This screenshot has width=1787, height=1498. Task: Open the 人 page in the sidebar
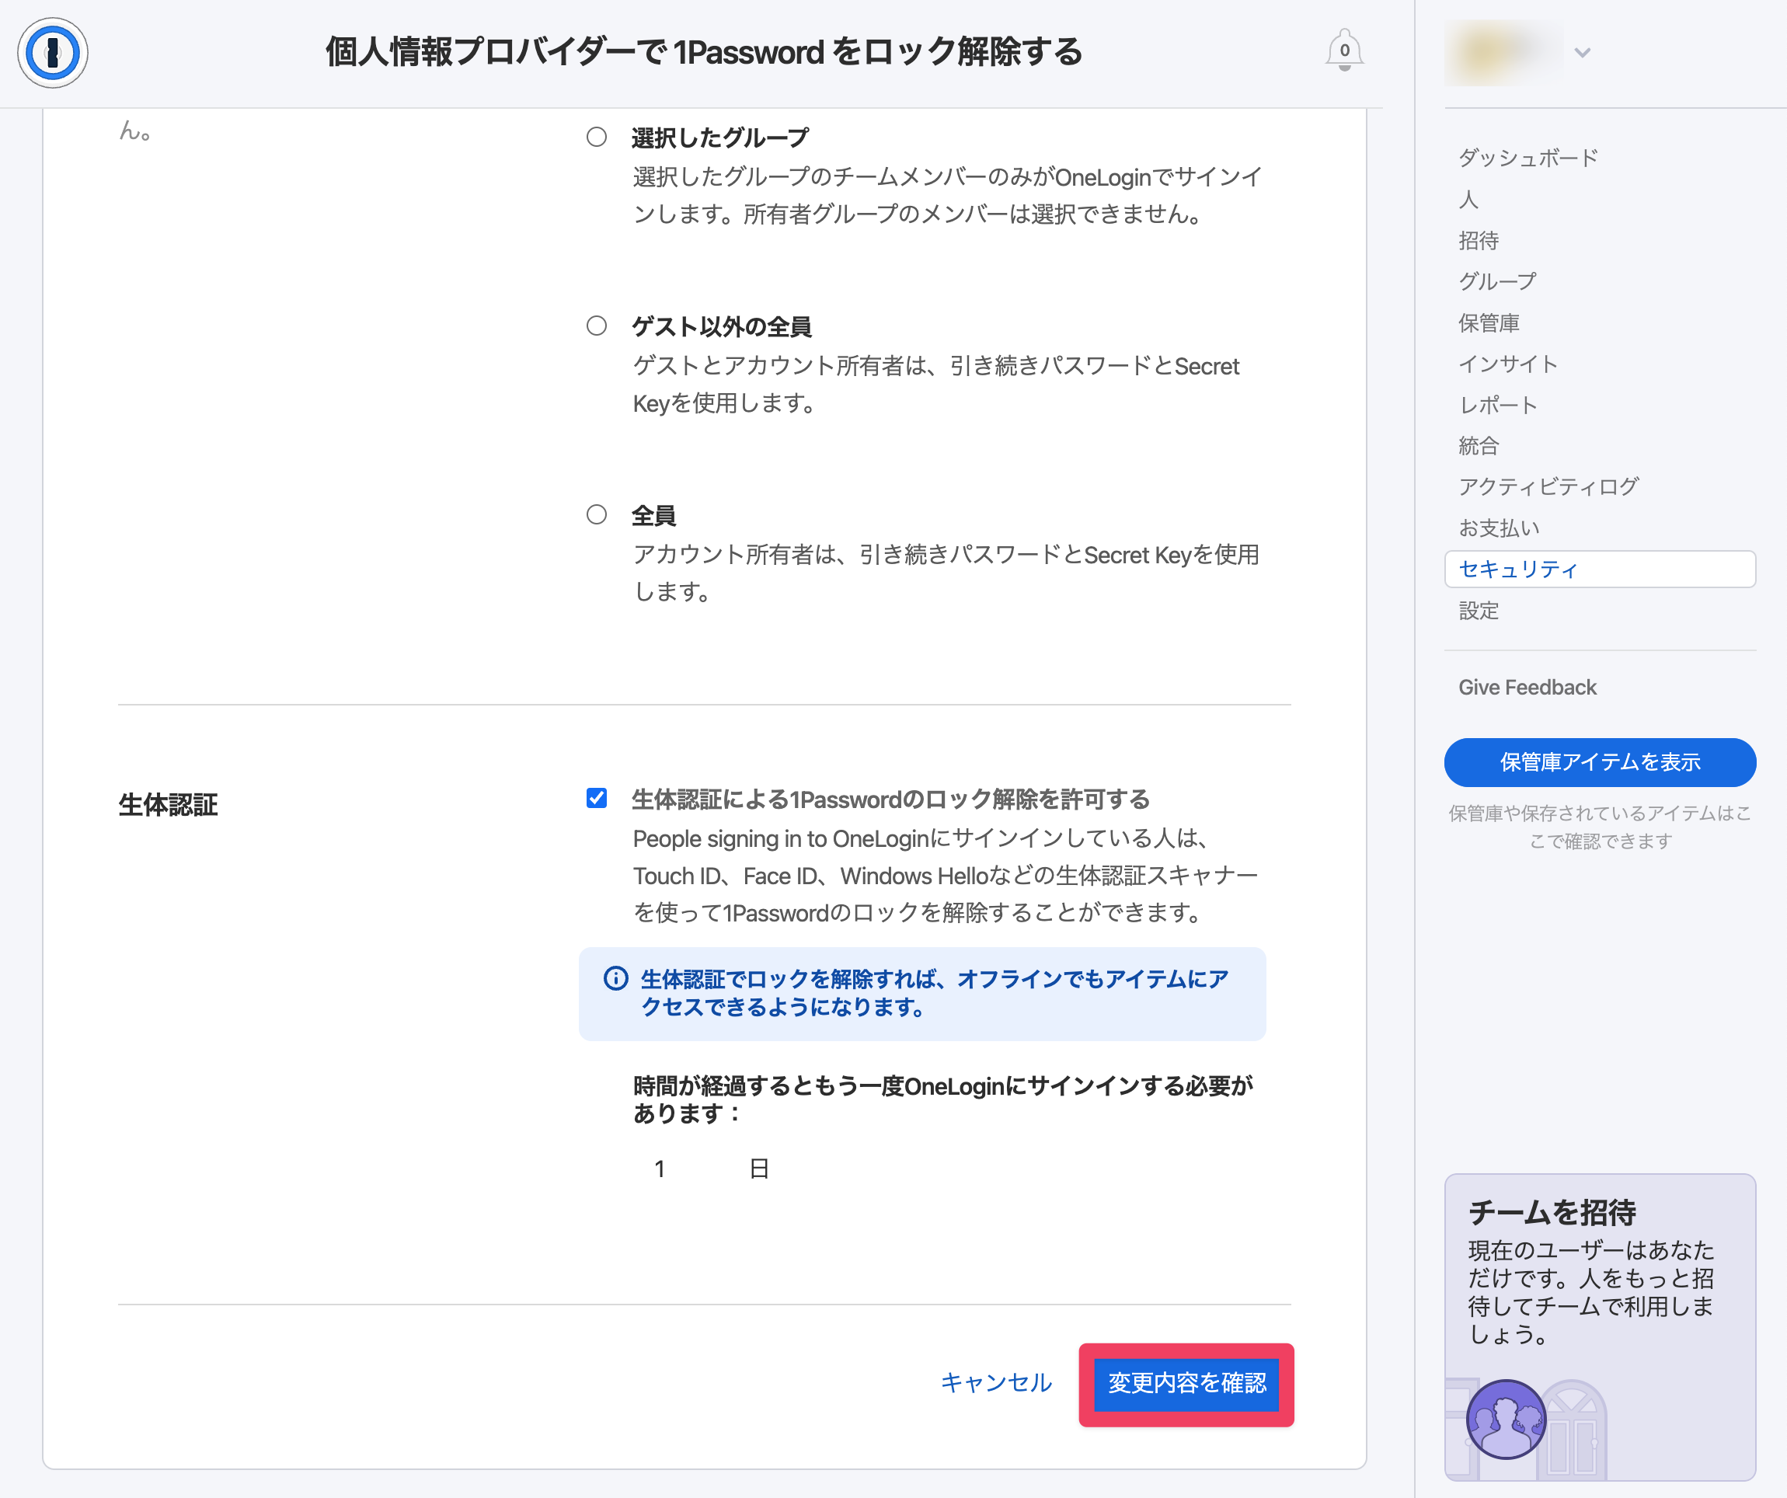tap(1468, 199)
